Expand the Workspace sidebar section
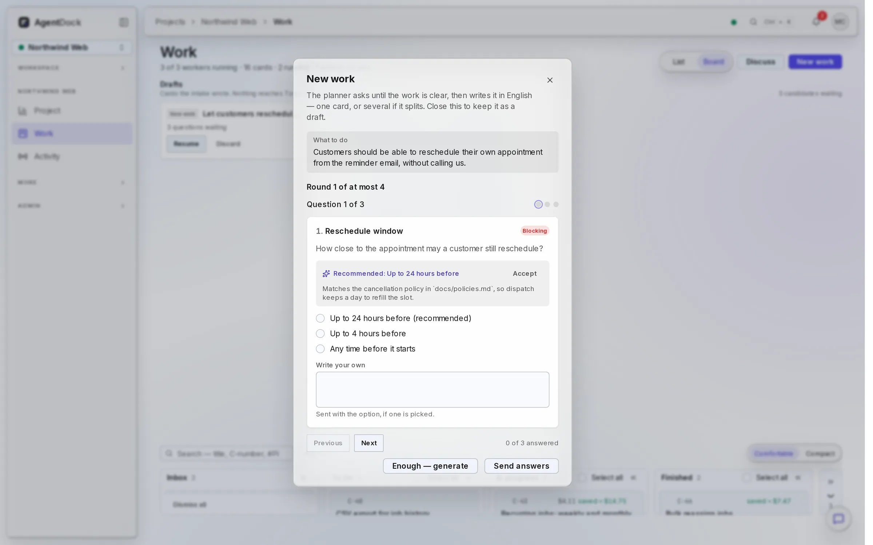Screen dimensions: 873x545 [72, 68]
